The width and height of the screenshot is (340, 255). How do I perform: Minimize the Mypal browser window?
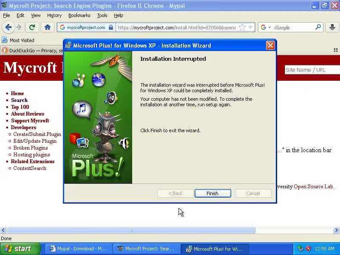point(314,6)
